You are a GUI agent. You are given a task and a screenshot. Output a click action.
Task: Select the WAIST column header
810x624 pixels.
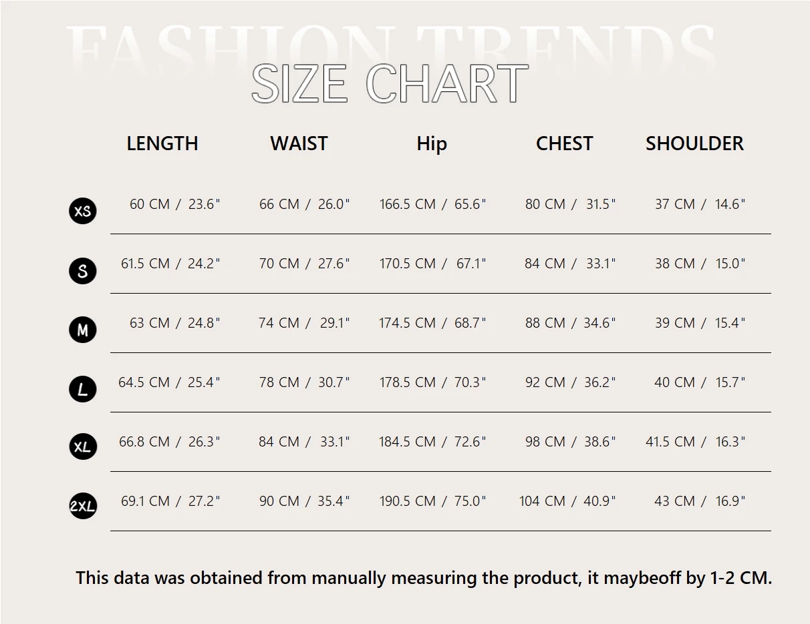point(299,143)
